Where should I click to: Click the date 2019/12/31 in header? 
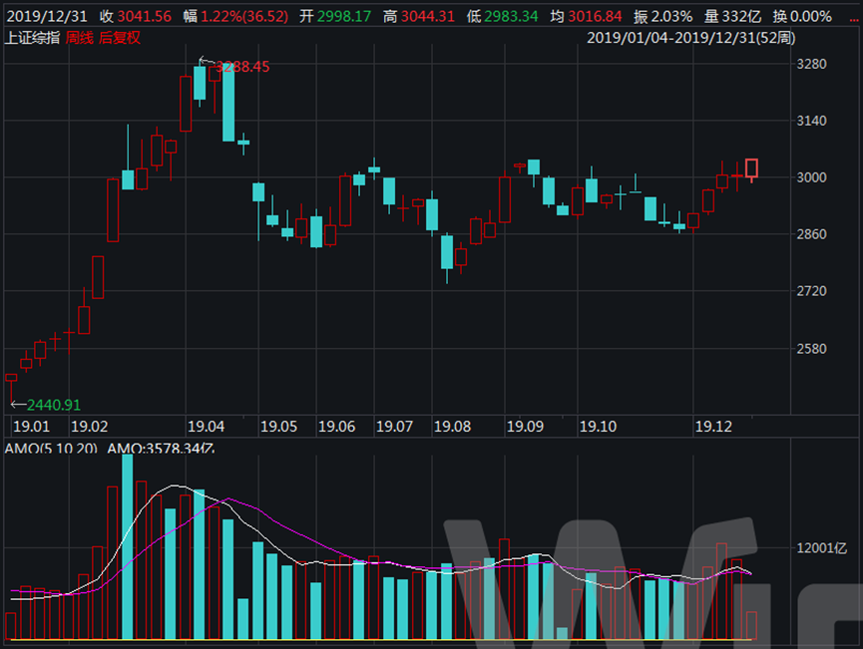46,17
